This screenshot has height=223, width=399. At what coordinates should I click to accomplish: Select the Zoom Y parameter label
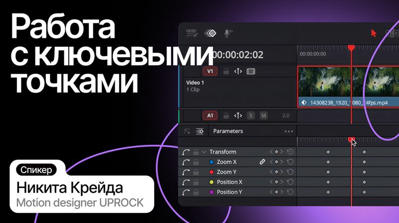pos(226,172)
